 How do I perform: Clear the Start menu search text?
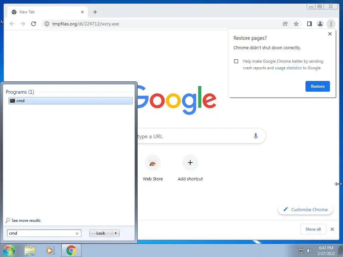coord(77,233)
